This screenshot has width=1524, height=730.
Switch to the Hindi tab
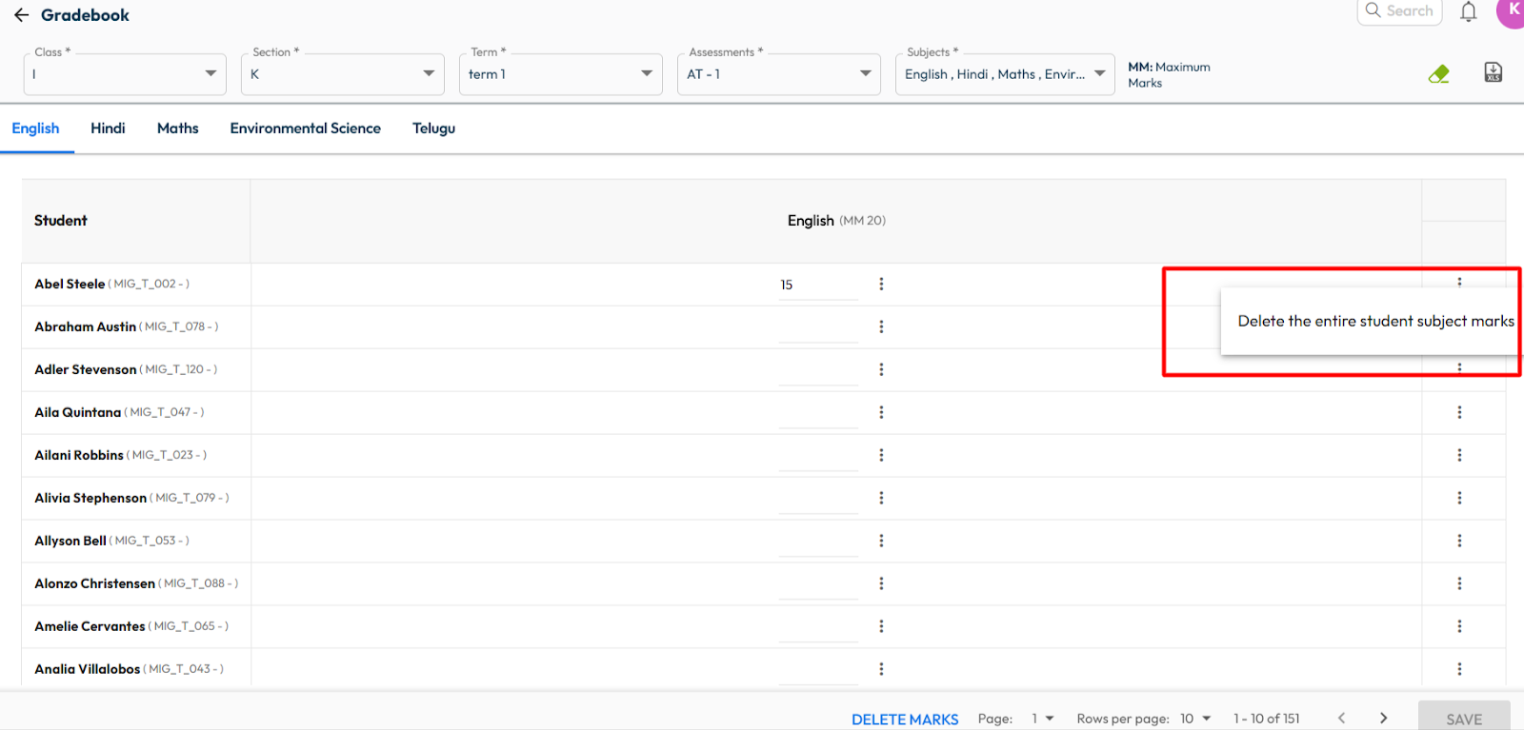[x=108, y=128]
